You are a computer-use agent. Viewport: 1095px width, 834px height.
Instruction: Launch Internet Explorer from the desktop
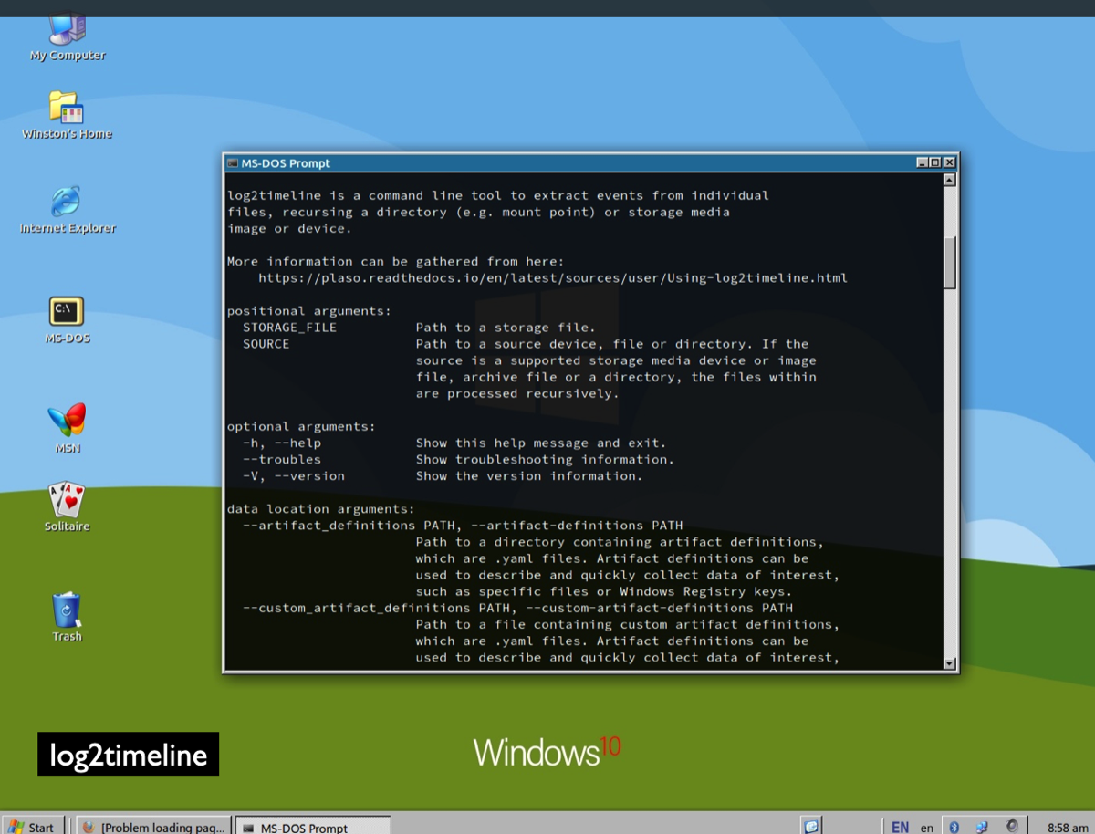(67, 203)
